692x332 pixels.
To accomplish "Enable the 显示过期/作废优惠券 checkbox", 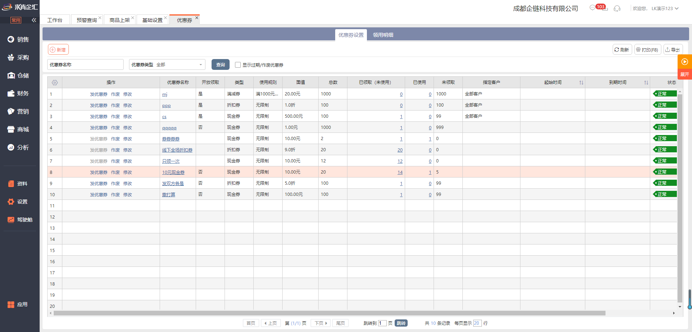I will (x=238, y=65).
